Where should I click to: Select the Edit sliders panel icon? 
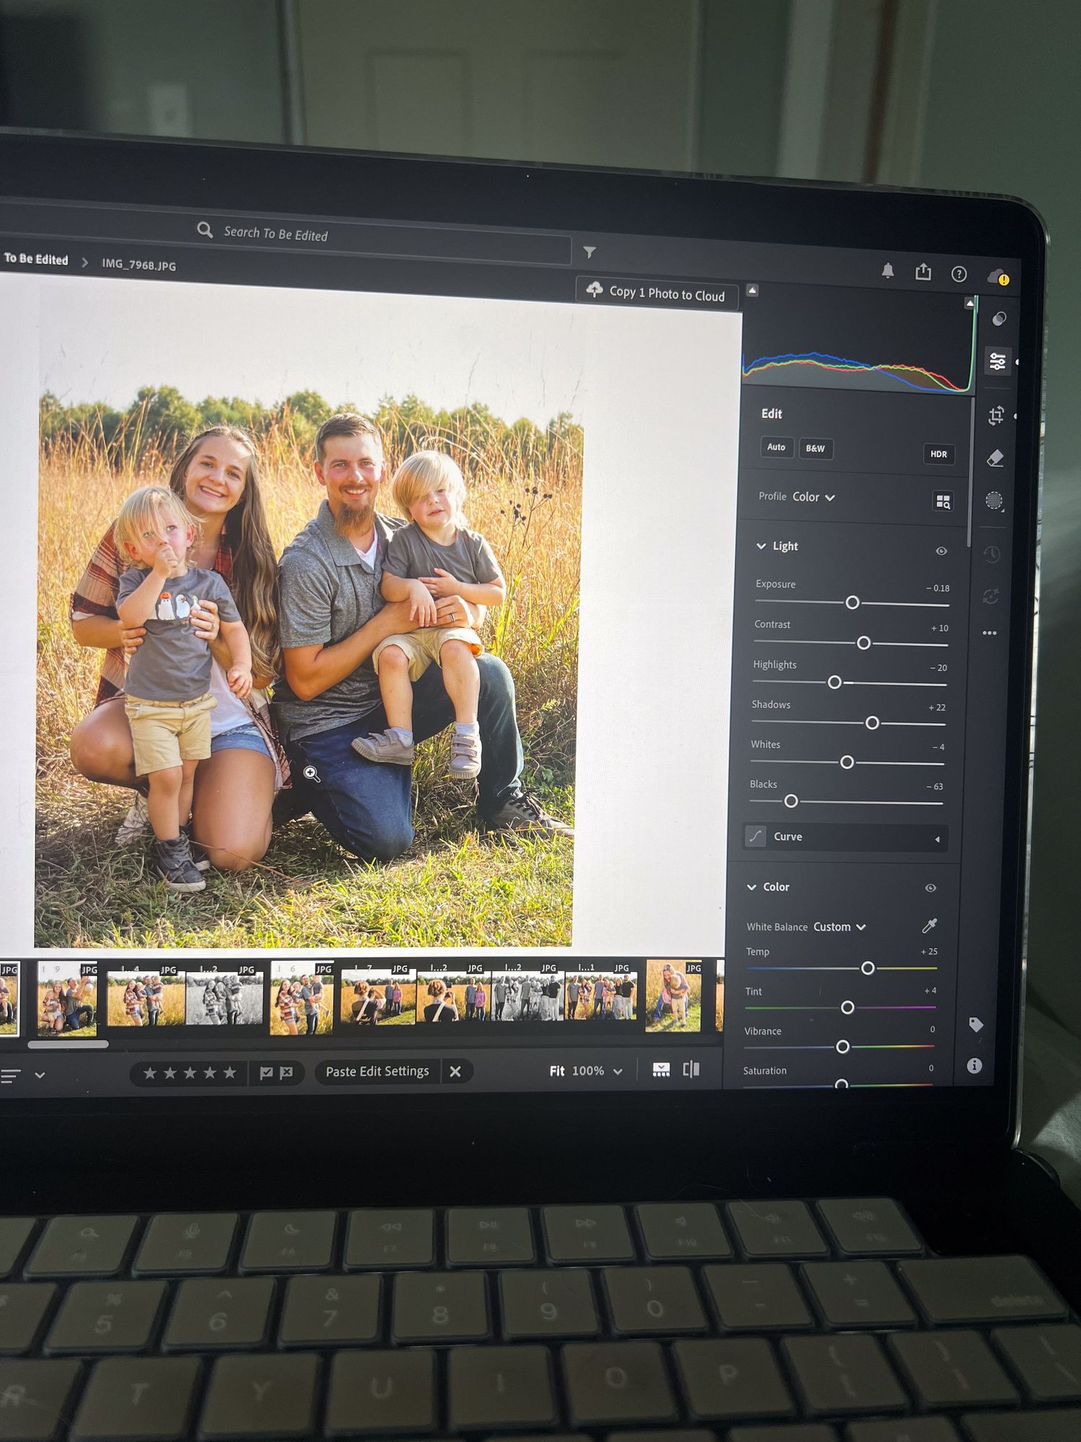coord(997,361)
